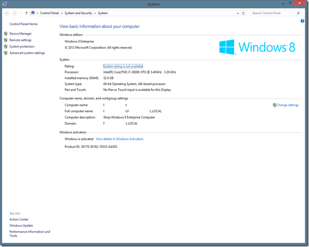This screenshot has width=309, height=247.
Task: Open the recent locations dropdown arrow
Action: pyautogui.click(x=21, y=13)
